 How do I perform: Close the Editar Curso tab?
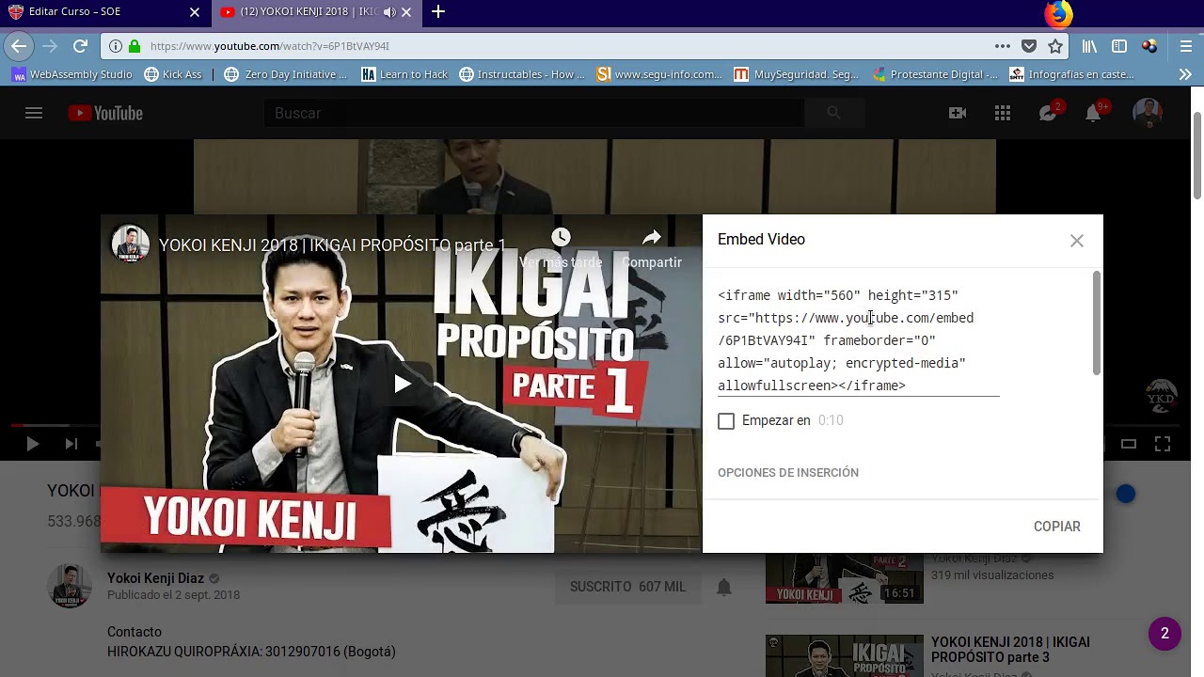point(195,12)
